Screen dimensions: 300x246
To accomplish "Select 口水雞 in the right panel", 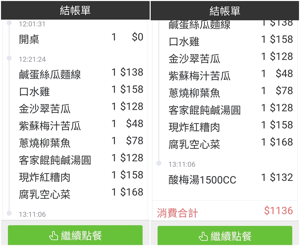I will [x=184, y=42].
